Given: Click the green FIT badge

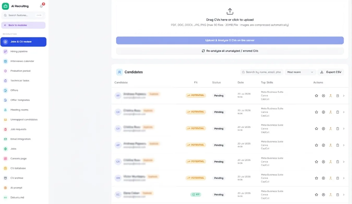Looking at the screenshot, I should point(196,195).
